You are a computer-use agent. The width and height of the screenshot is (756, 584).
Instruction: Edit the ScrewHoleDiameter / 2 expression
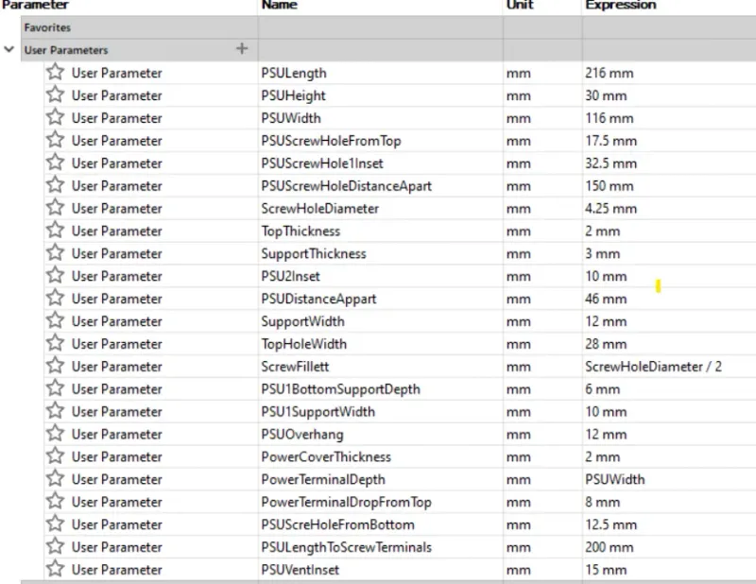point(653,367)
